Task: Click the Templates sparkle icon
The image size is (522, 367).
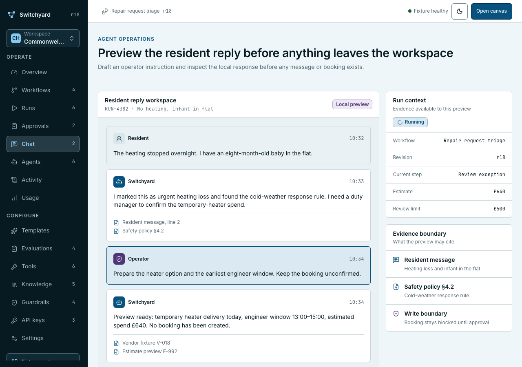Action: [x=14, y=230]
